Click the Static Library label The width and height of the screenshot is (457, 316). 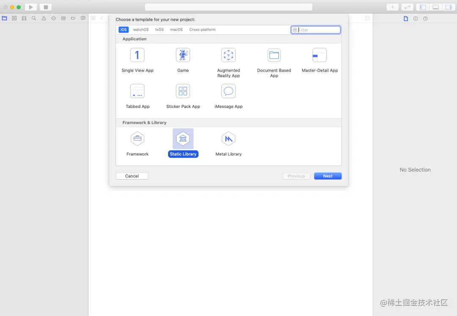pyautogui.click(x=183, y=154)
